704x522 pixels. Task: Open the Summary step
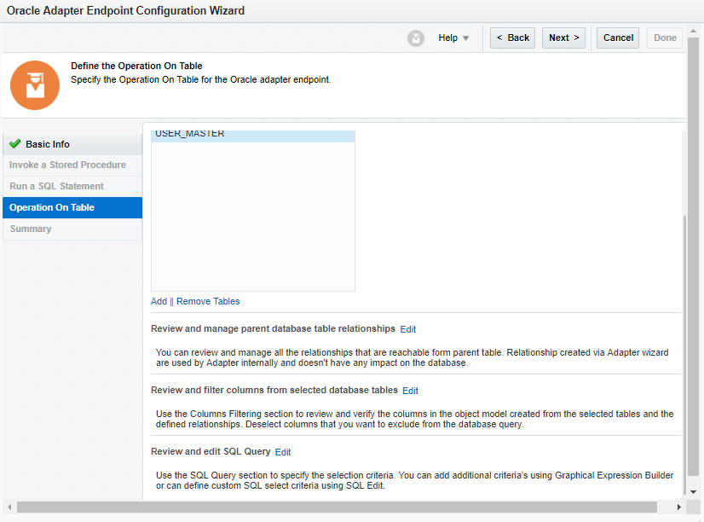31,229
